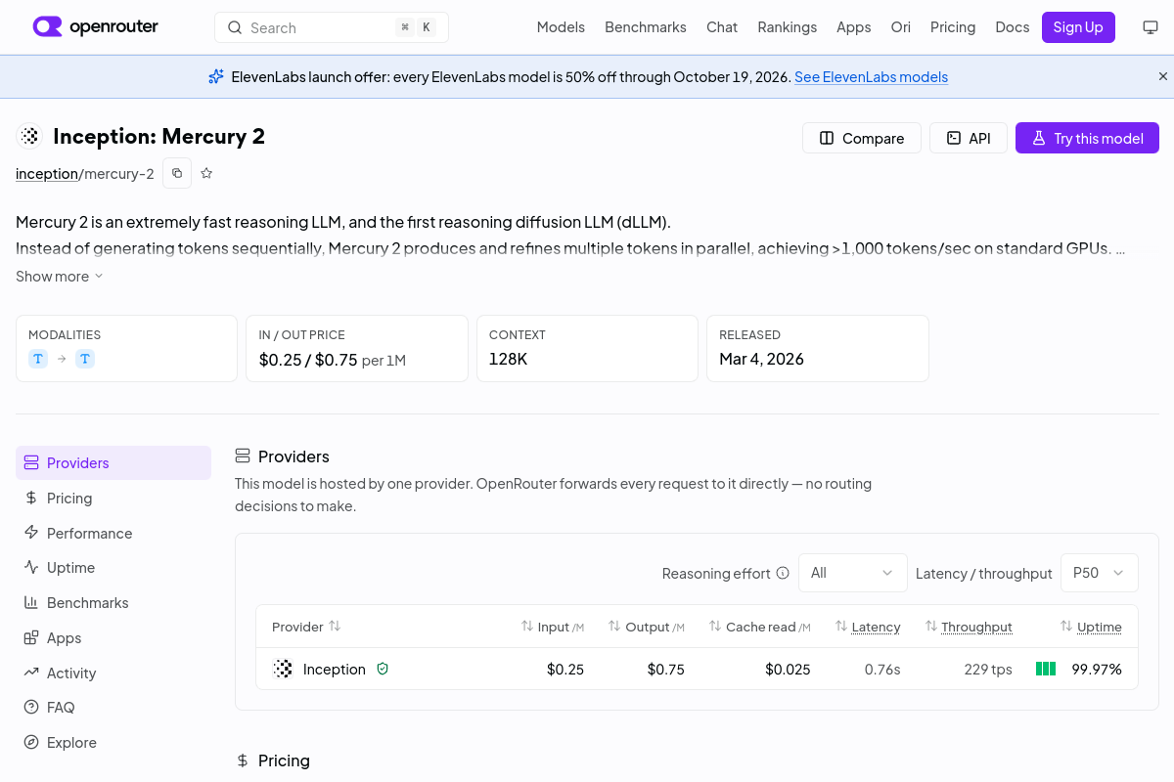Open the Apps nav item in the header
Screen dimensions: 1174x782
click(x=853, y=27)
